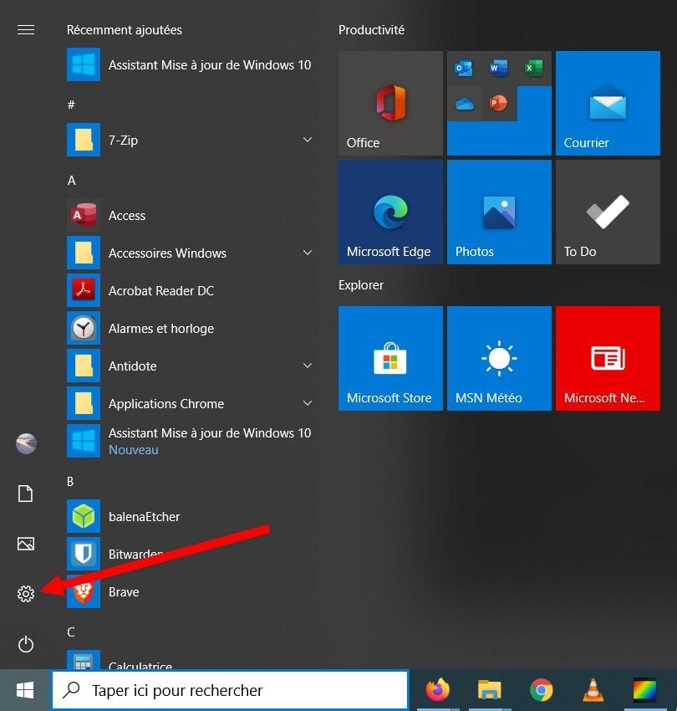
Task: Click the C letter header in app list
Action: coord(71,632)
